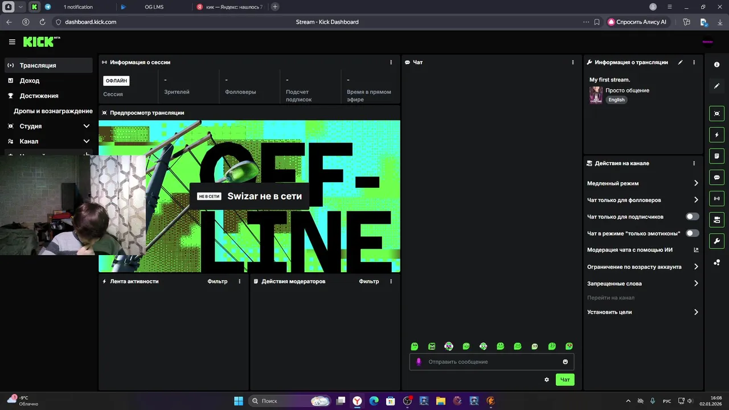Insert the angry square green emote
This screenshot has height=410, width=729.
tap(432, 346)
